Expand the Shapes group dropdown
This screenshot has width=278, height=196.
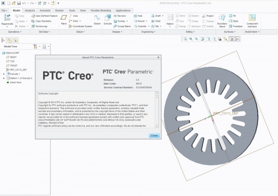pos(117,32)
